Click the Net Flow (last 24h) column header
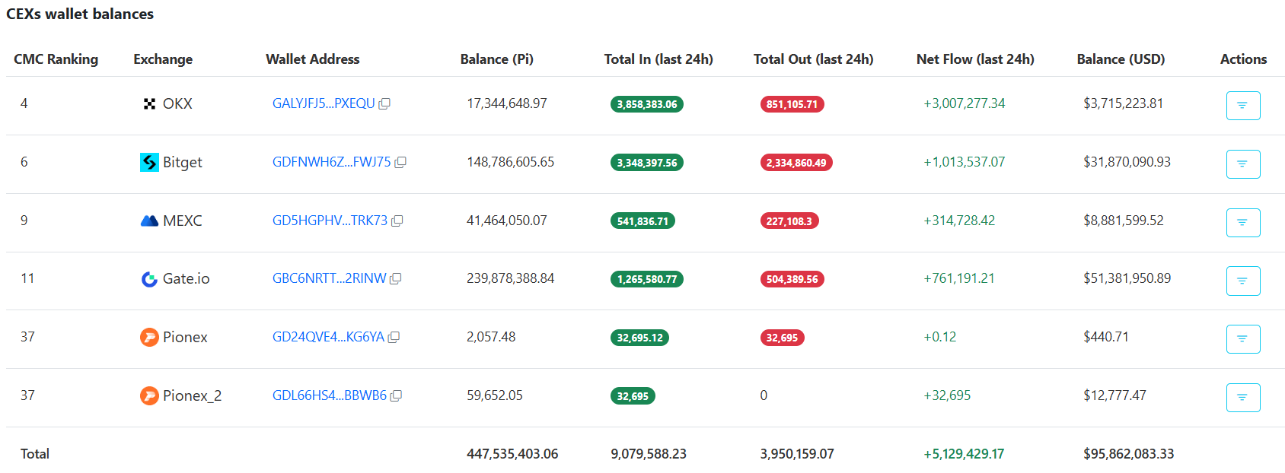 [974, 59]
